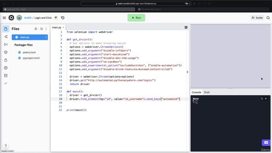Click line number 14 in gutter
Screen dimensions: 272x153
pyautogui.click(x=60, y=80)
